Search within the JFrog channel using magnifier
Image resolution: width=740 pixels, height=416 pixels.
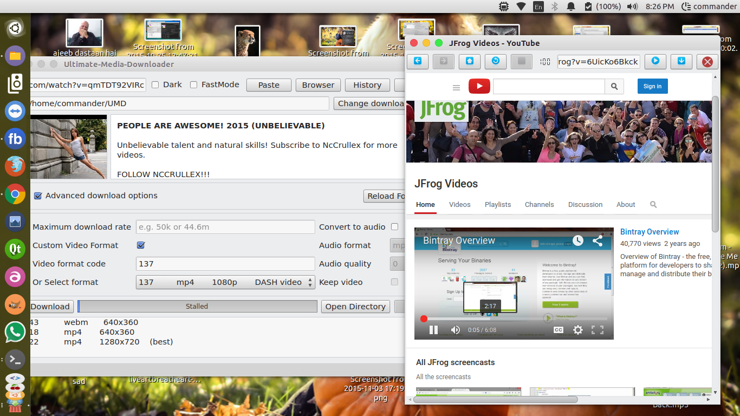(x=653, y=205)
